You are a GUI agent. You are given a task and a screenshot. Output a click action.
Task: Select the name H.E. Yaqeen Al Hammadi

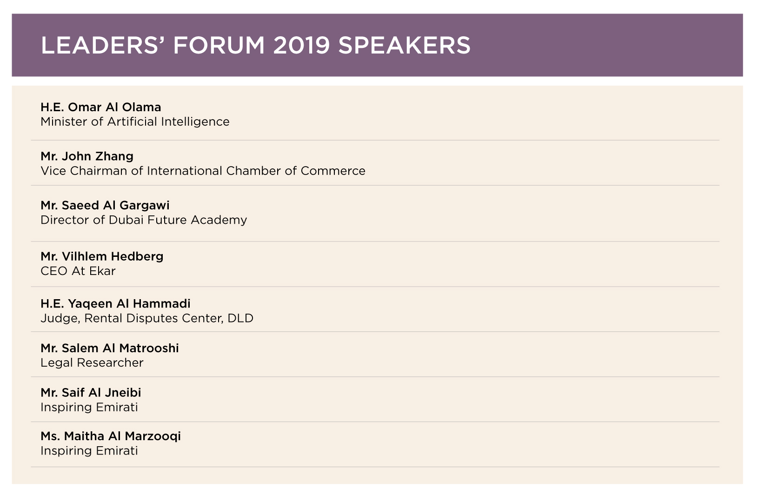pyautogui.click(x=115, y=304)
